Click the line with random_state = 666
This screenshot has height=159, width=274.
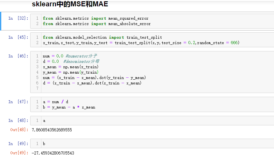(x=141, y=43)
